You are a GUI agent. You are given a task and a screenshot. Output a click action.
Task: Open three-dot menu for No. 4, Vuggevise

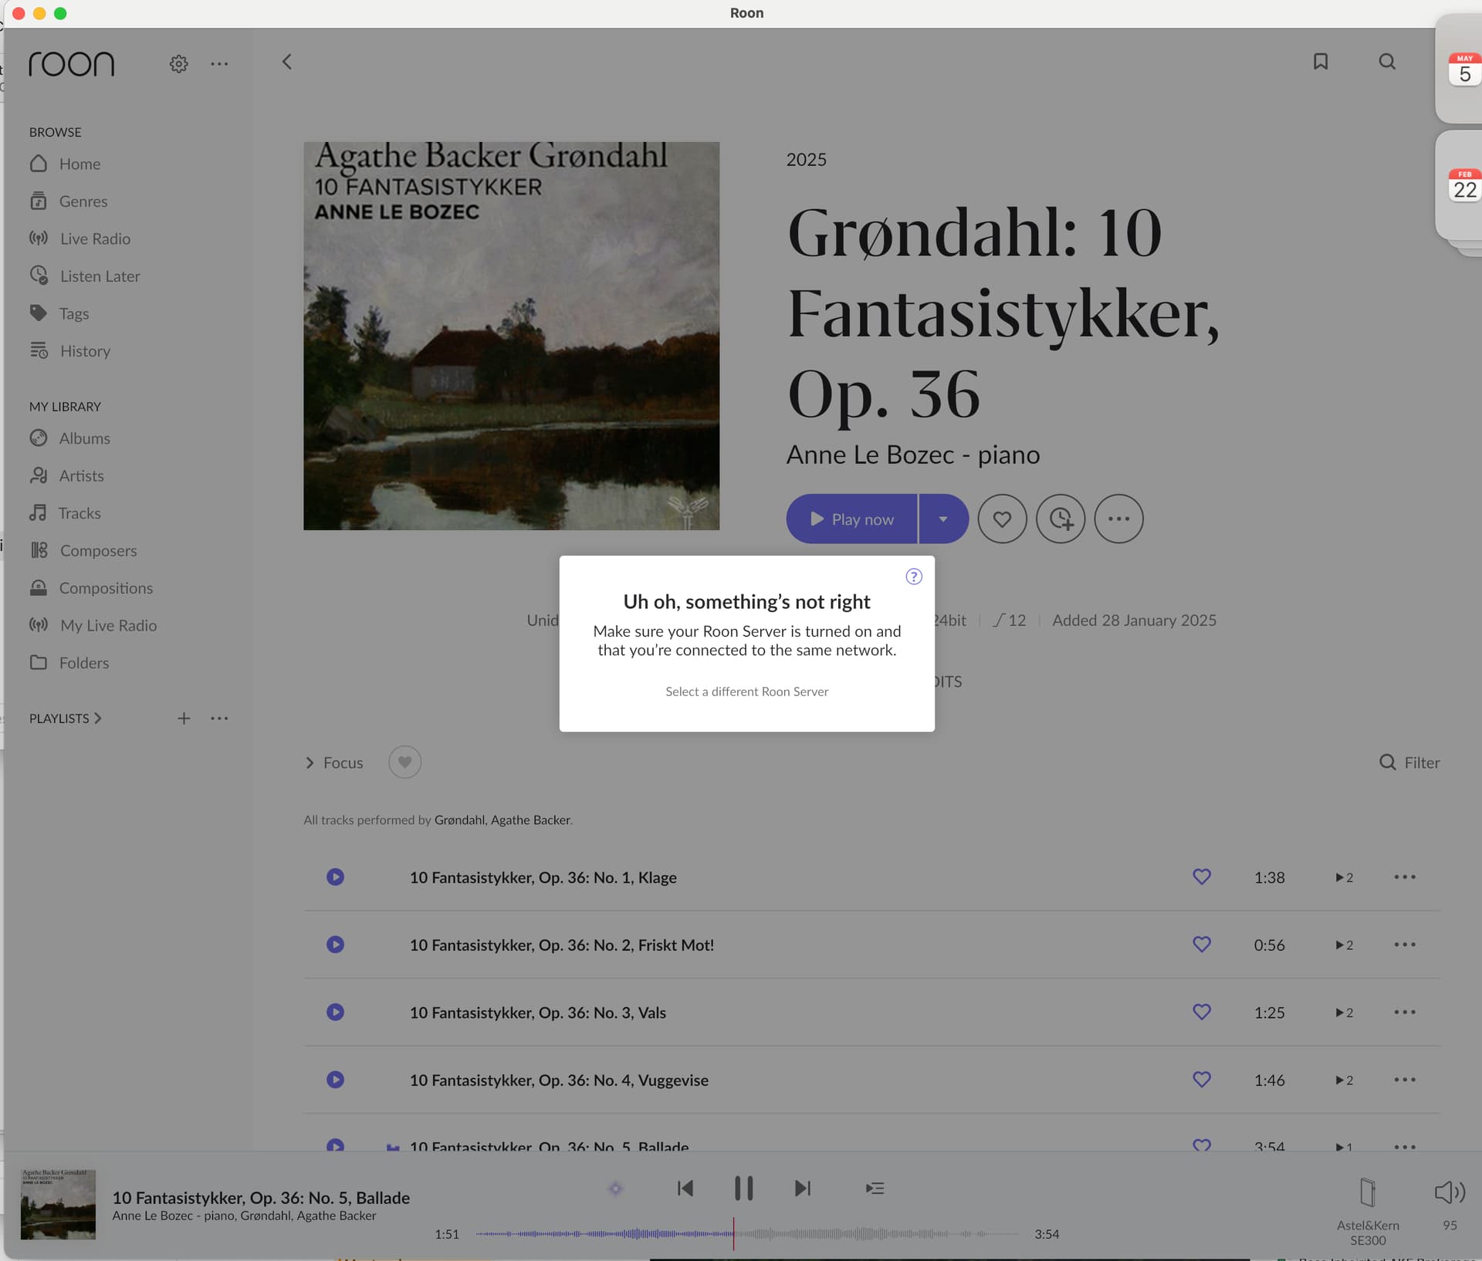pos(1405,1080)
